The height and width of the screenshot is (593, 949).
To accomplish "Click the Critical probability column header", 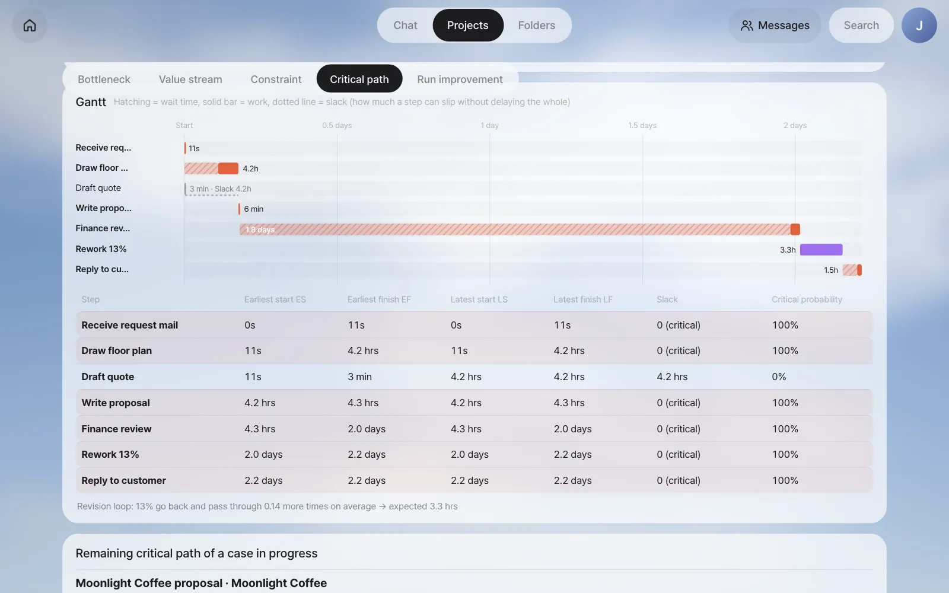I will (807, 299).
